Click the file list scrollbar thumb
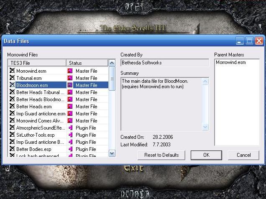 pos(112,79)
